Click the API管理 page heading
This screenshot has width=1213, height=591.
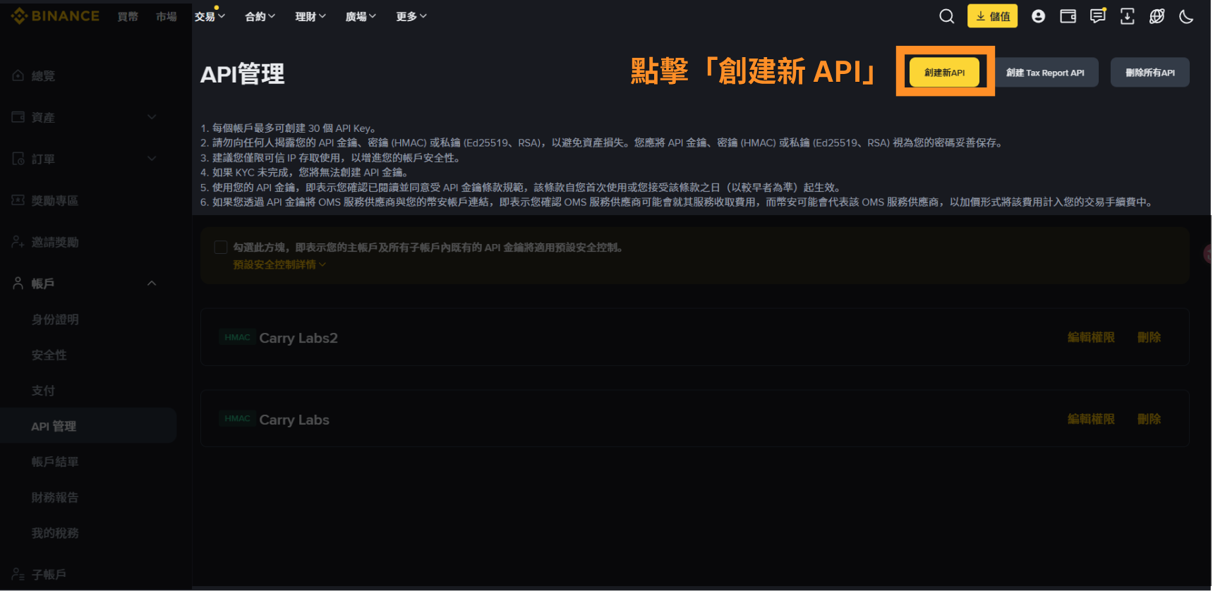click(243, 73)
